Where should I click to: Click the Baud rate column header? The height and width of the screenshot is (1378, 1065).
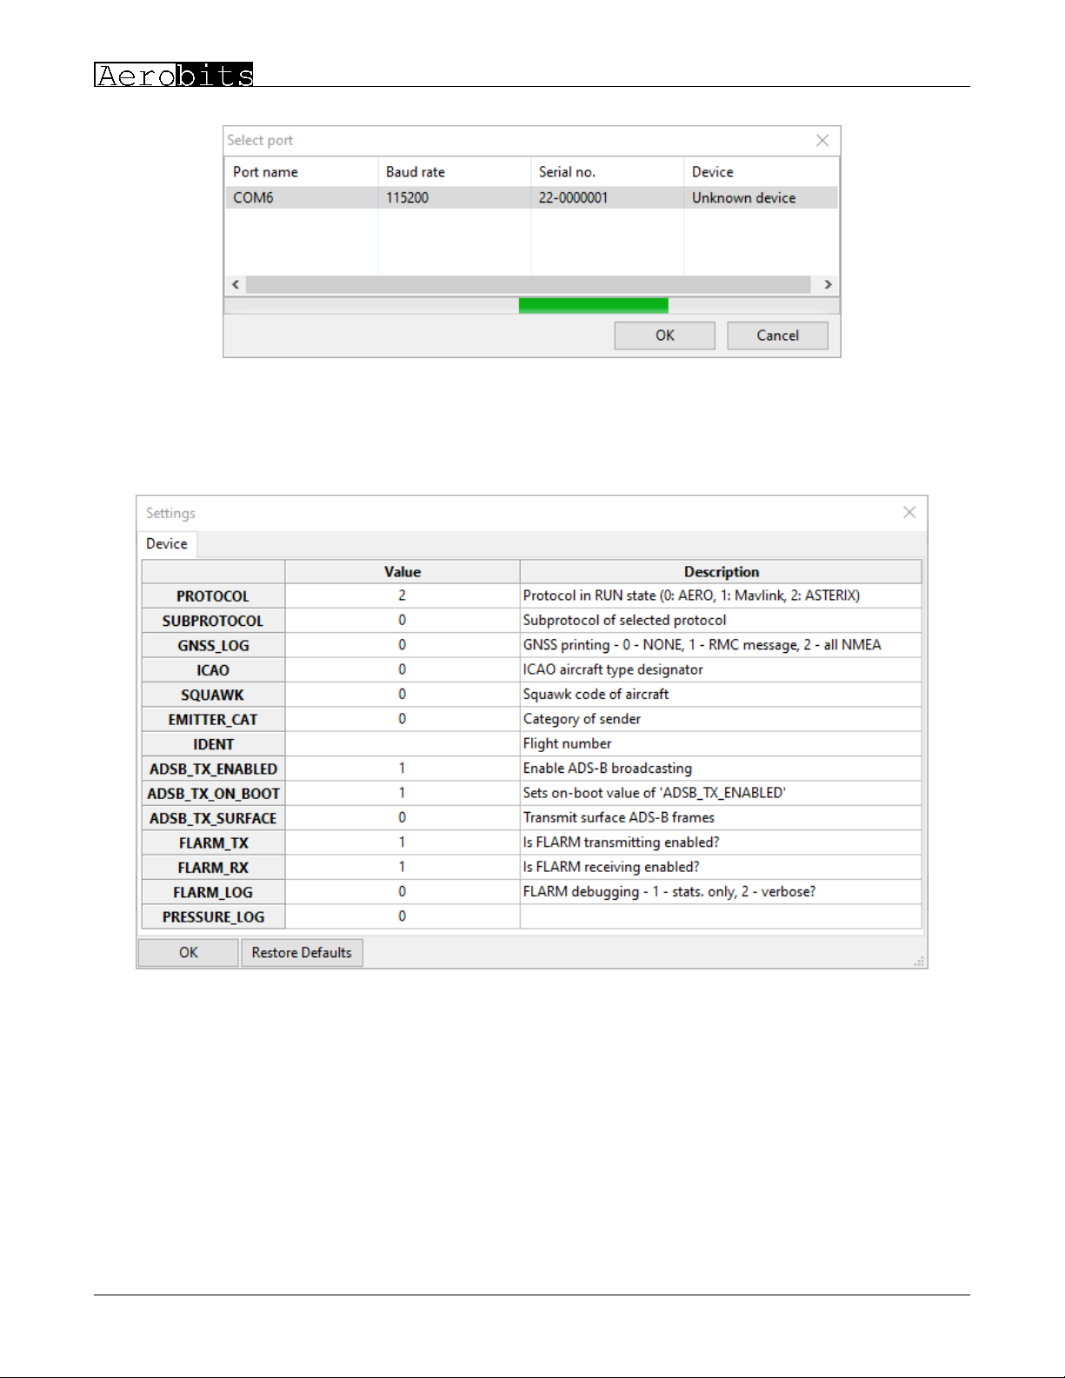click(x=416, y=172)
